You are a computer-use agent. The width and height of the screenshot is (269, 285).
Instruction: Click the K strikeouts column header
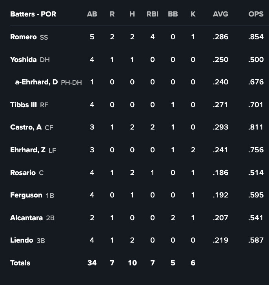(x=193, y=14)
